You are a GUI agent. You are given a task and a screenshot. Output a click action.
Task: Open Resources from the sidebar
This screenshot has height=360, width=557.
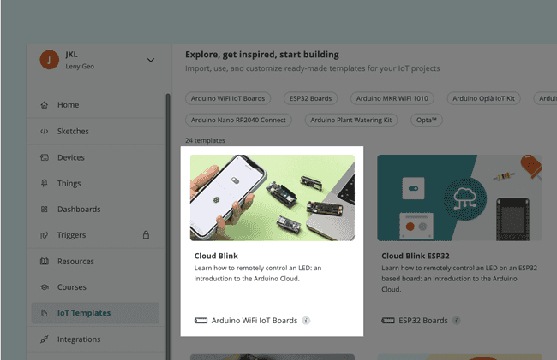75,262
